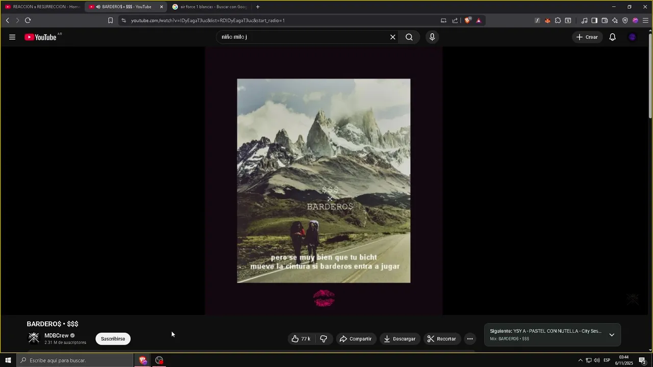Open the MDBCrew channel name link

tap(56, 335)
